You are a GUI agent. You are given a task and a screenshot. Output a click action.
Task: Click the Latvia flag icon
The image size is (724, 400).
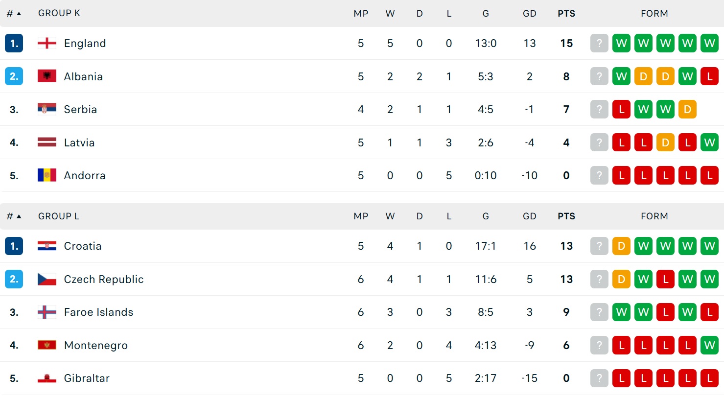pos(47,142)
